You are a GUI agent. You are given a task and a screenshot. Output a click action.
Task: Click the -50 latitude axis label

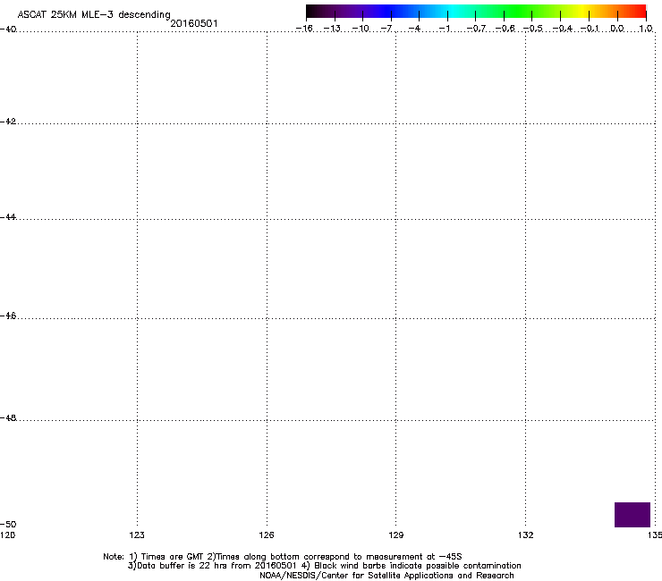click(8, 524)
